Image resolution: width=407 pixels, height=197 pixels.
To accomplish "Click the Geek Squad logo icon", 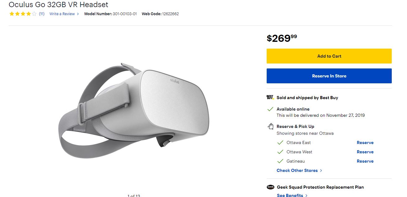I will 270,187.
